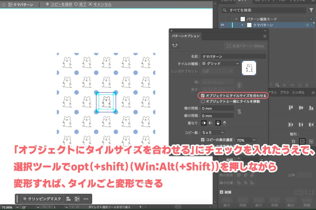316x210 pixels.
Task: Open the Pattern Options panel menu icon
Action: (264, 36)
